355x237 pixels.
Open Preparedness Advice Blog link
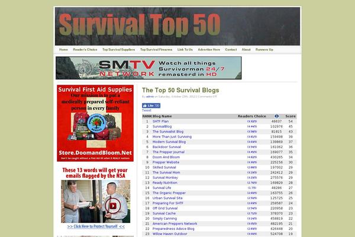173,229
